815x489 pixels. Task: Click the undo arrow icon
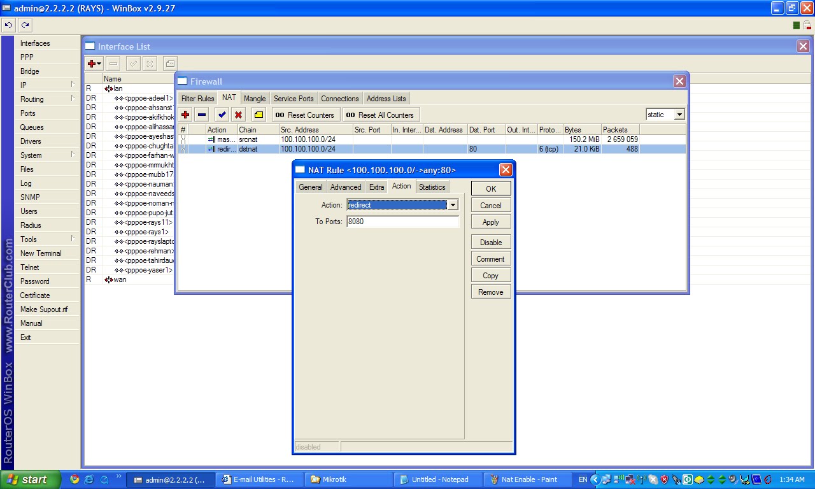[8, 25]
